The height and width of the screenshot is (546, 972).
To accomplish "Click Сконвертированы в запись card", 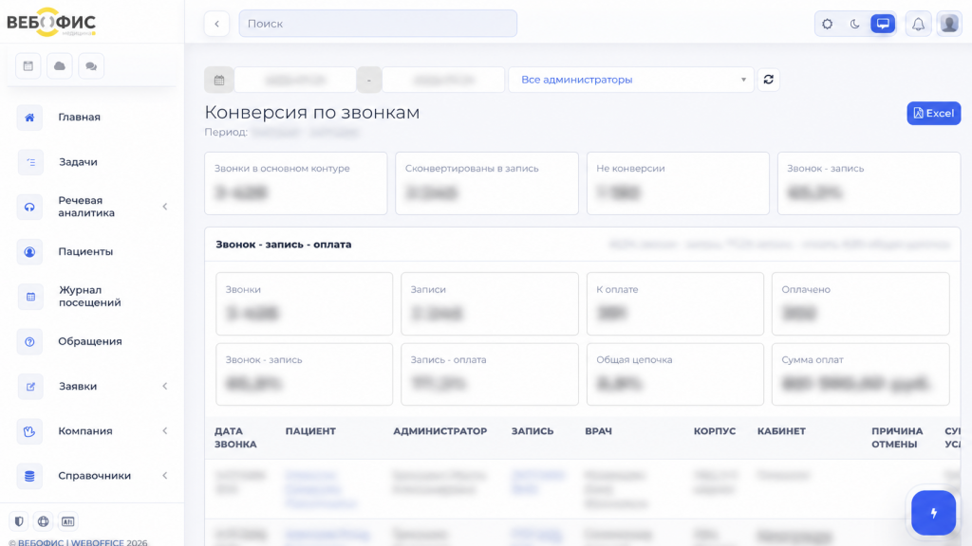I will [487, 183].
